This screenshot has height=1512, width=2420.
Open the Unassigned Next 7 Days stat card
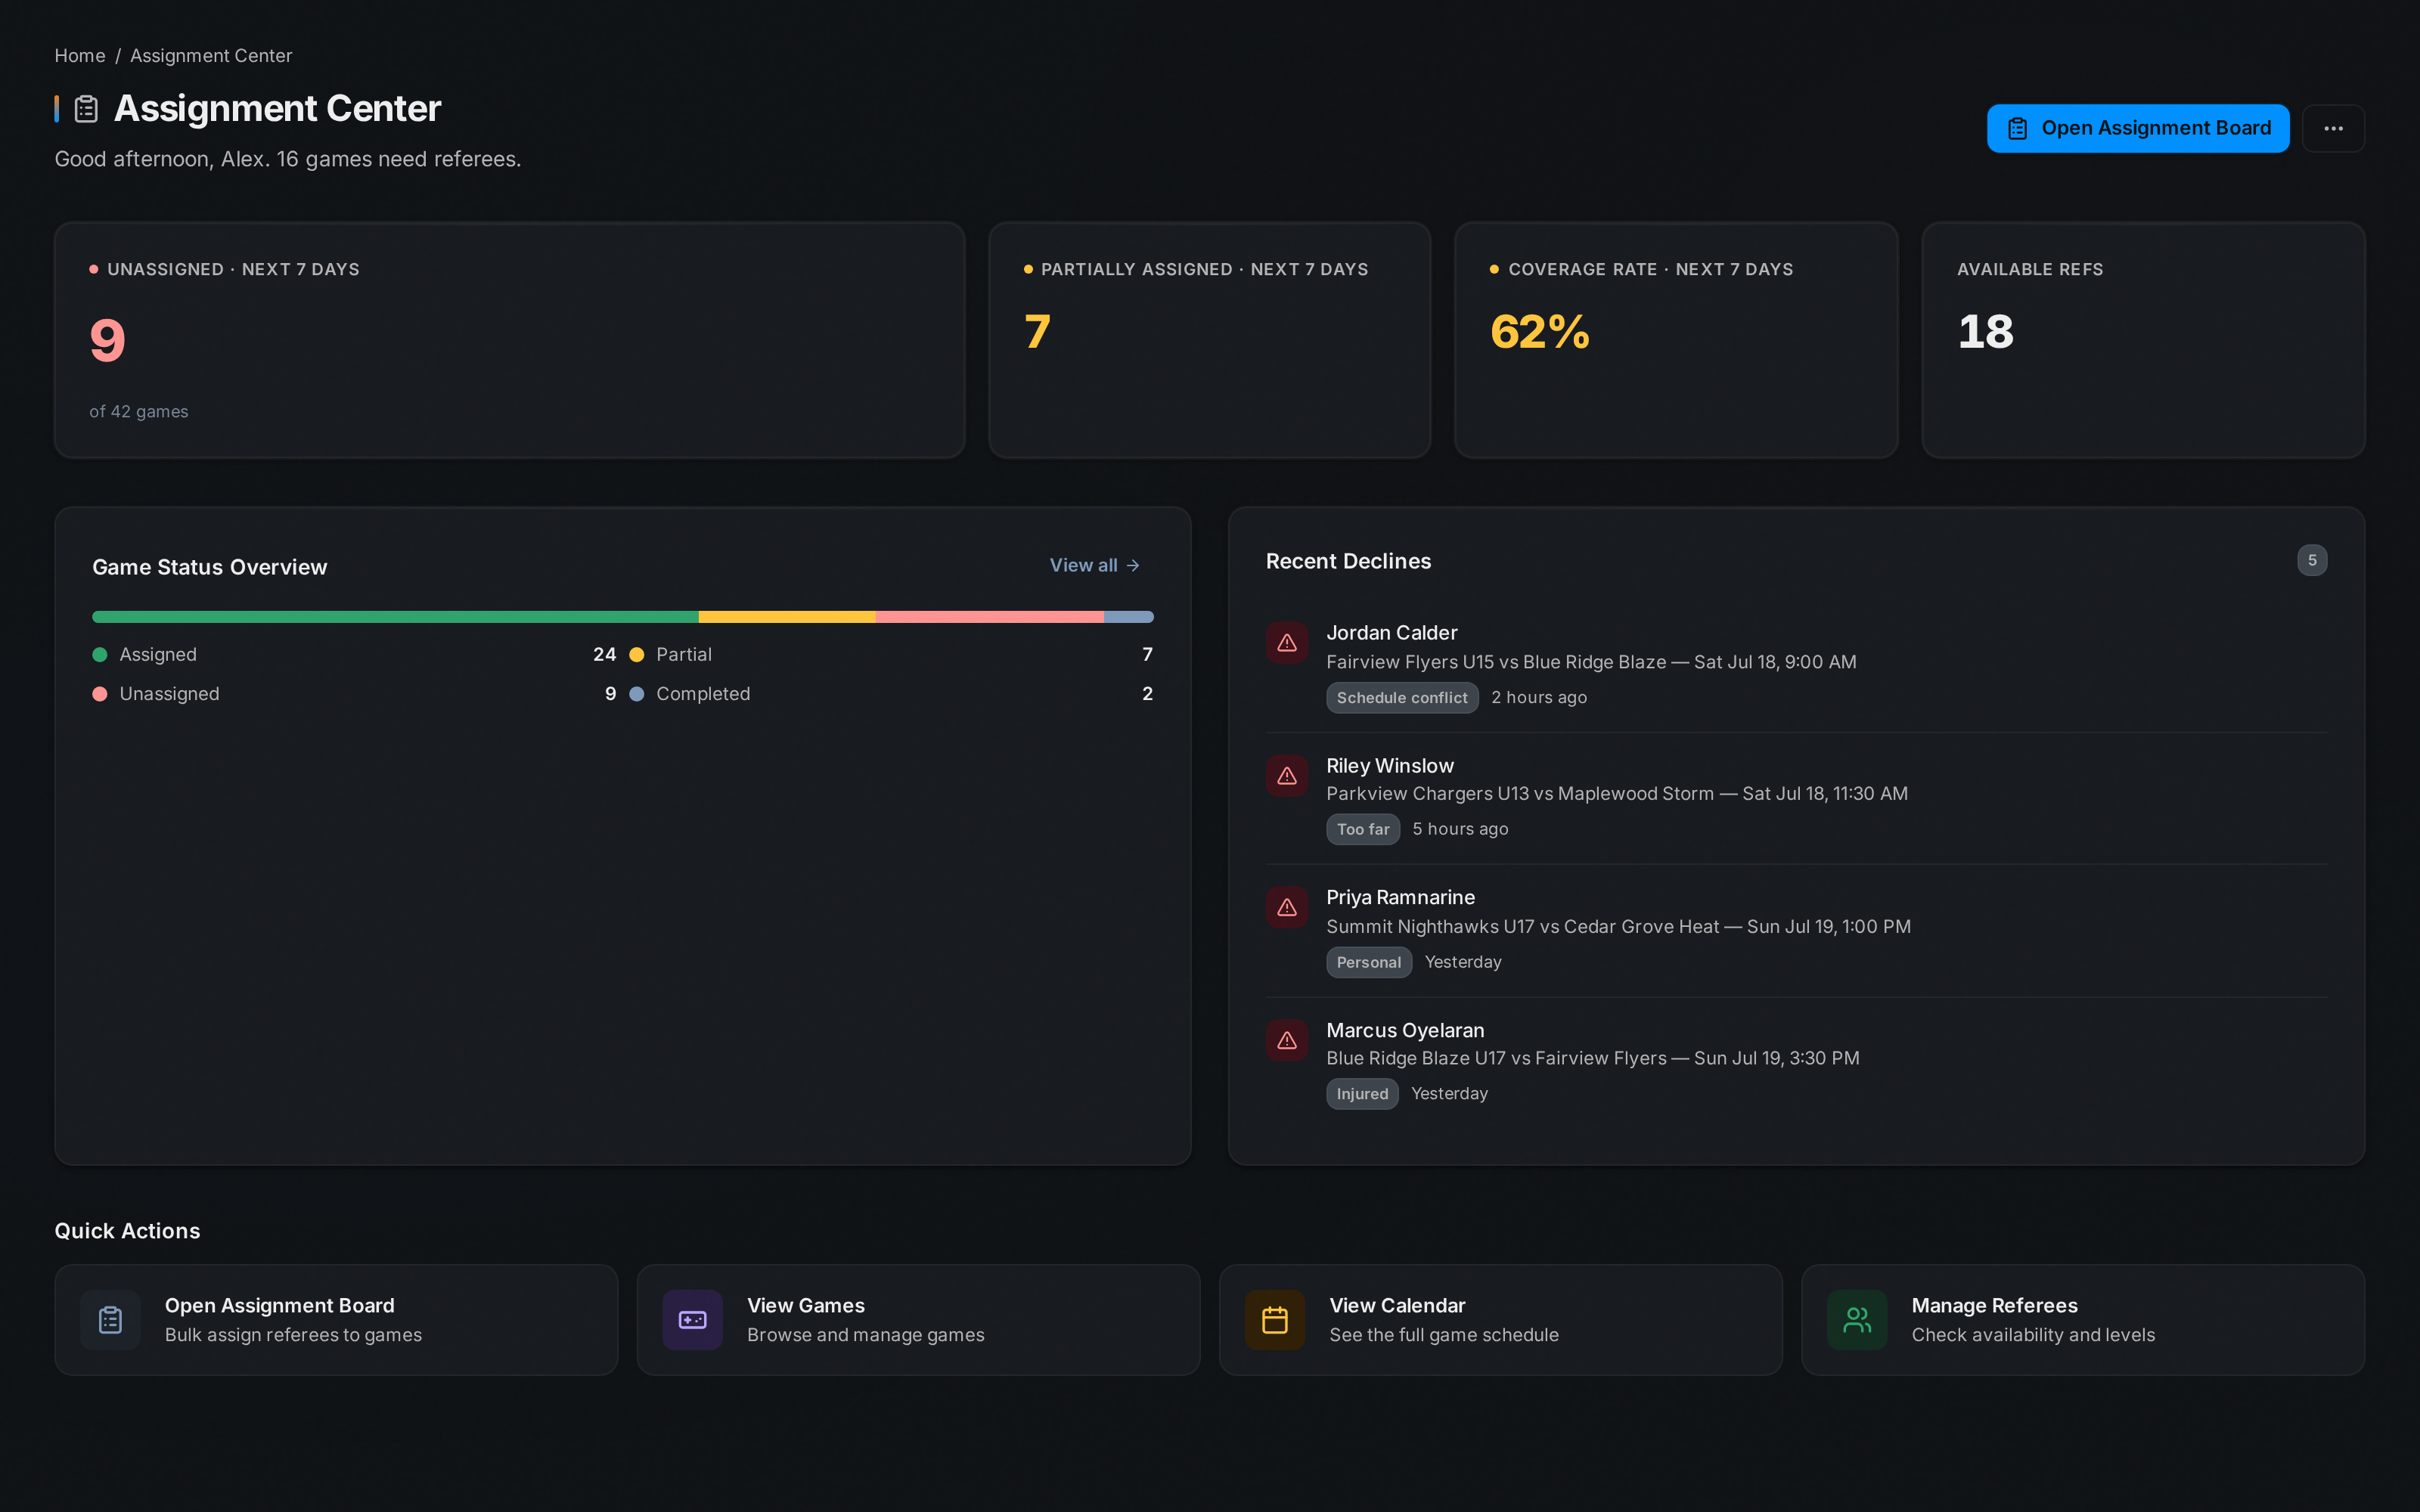(510, 340)
